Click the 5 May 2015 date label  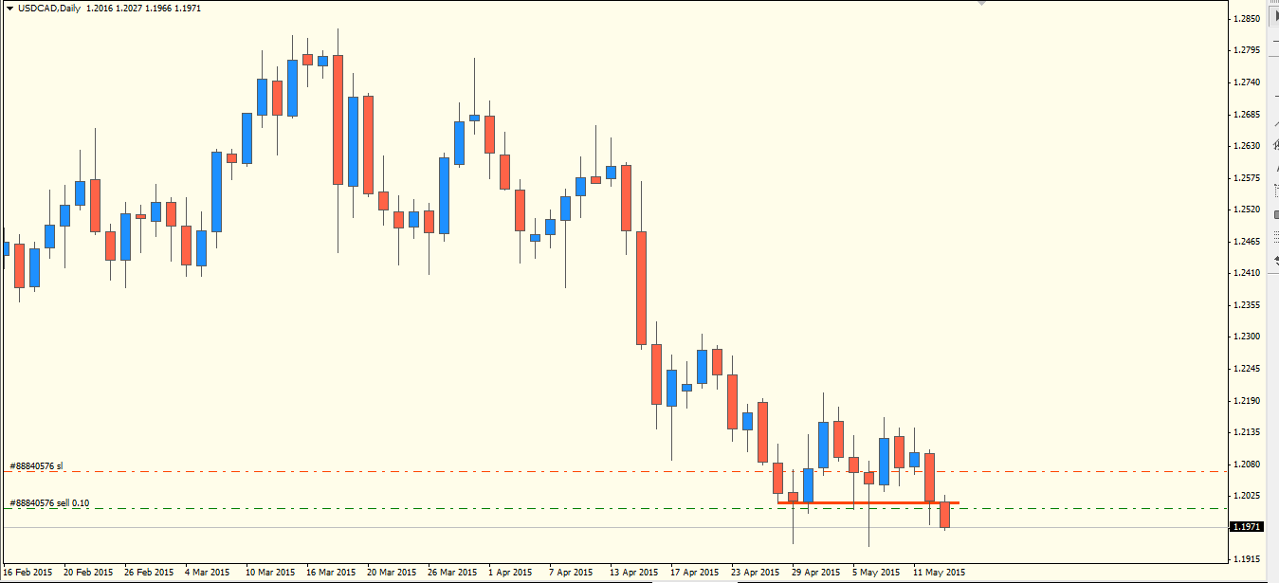(x=876, y=573)
